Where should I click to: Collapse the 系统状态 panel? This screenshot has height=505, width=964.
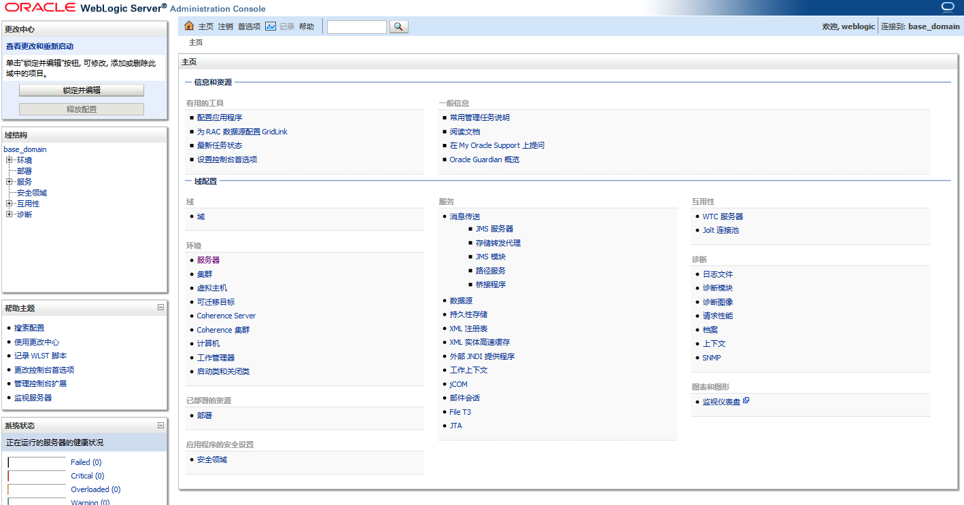coord(161,426)
